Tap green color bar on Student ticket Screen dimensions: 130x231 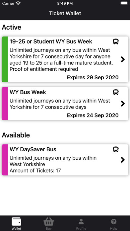tap(5, 59)
